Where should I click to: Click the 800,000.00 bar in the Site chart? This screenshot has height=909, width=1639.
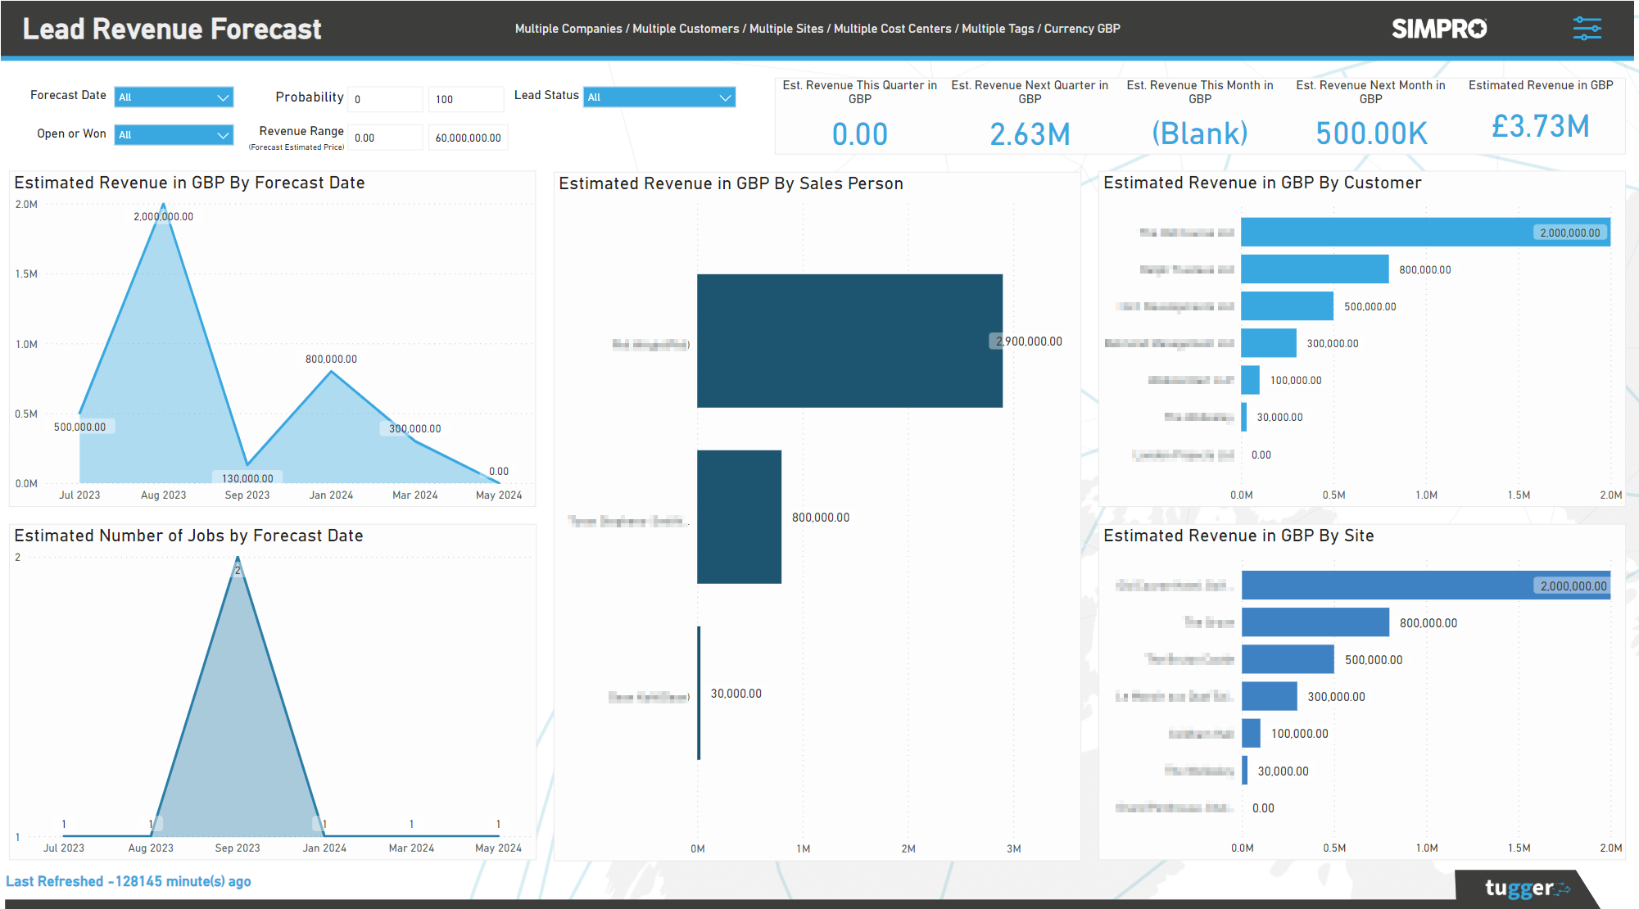coord(1315,622)
